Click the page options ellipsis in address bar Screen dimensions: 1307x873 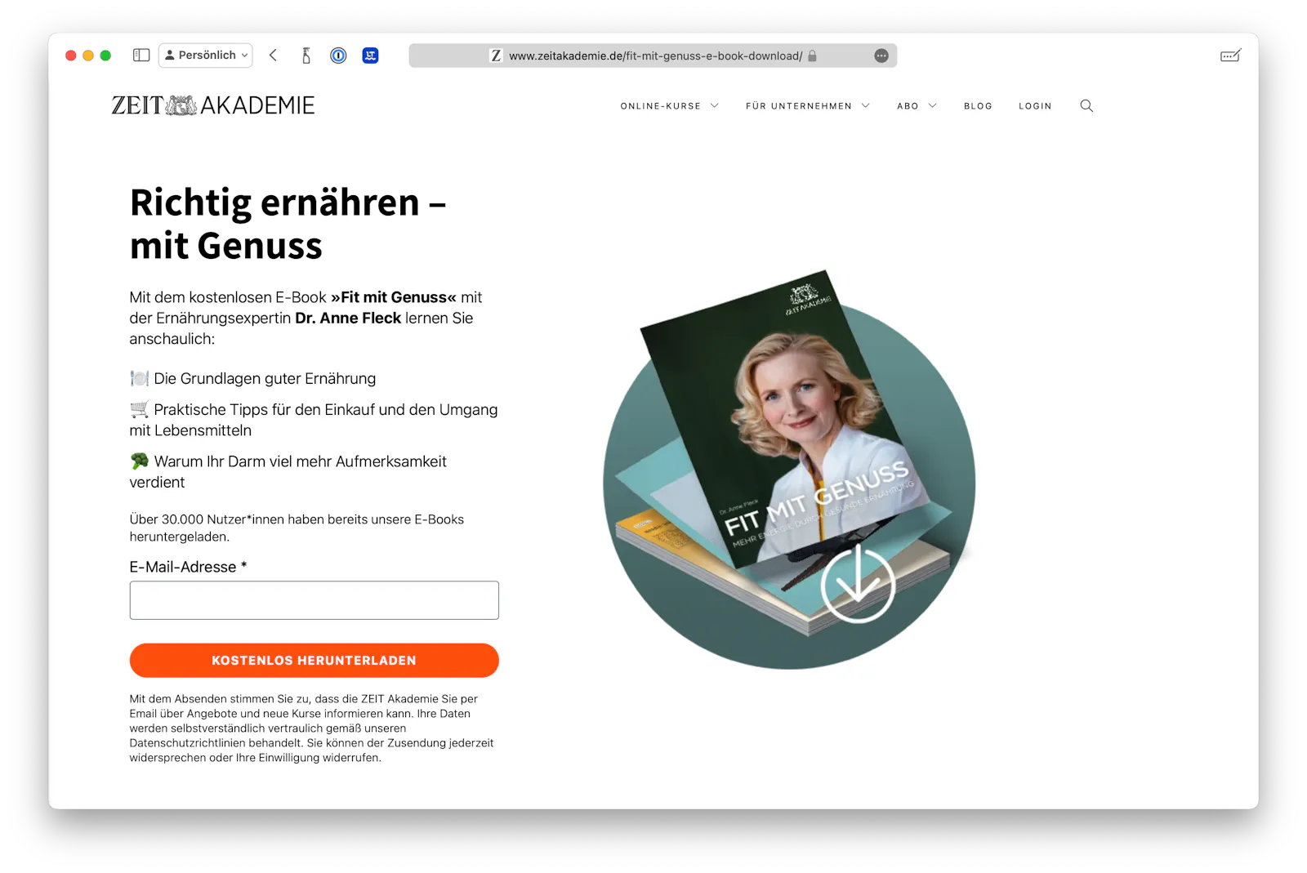click(x=881, y=56)
